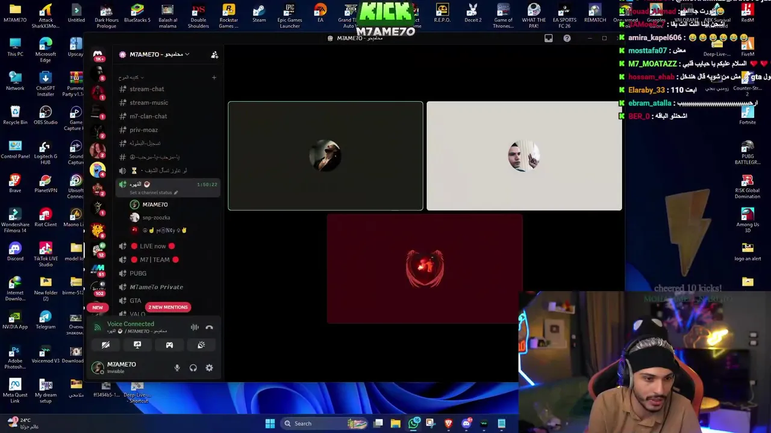
Task: Open the stream-music channel
Action: [x=148, y=103]
